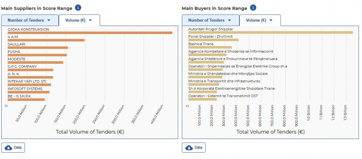Screen dimensions: 362x159
Task: Select suppliers Volume (€) tab
Action: [x=79, y=20]
